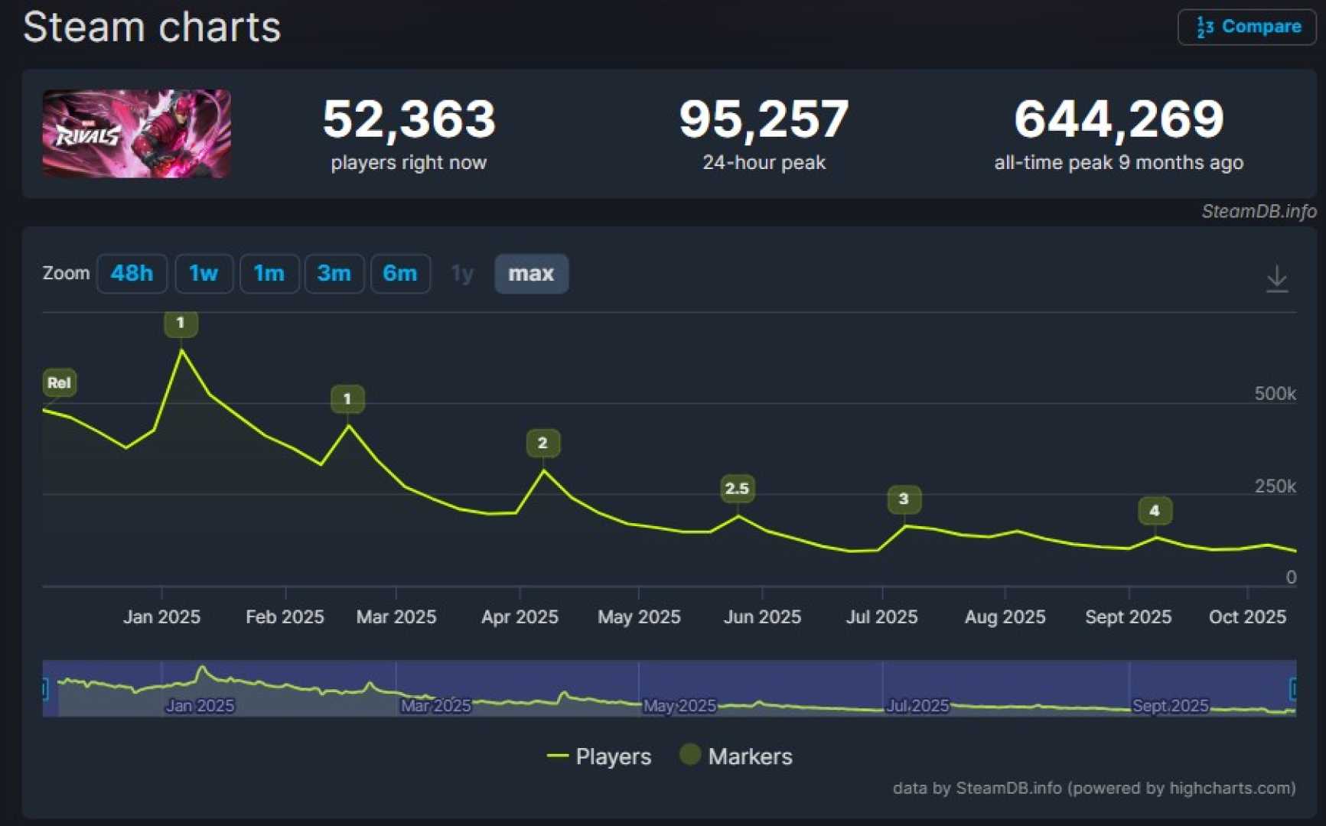Image resolution: width=1326 pixels, height=826 pixels.
Task: Select the season 4 marker badge
Action: (x=1155, y=511)
